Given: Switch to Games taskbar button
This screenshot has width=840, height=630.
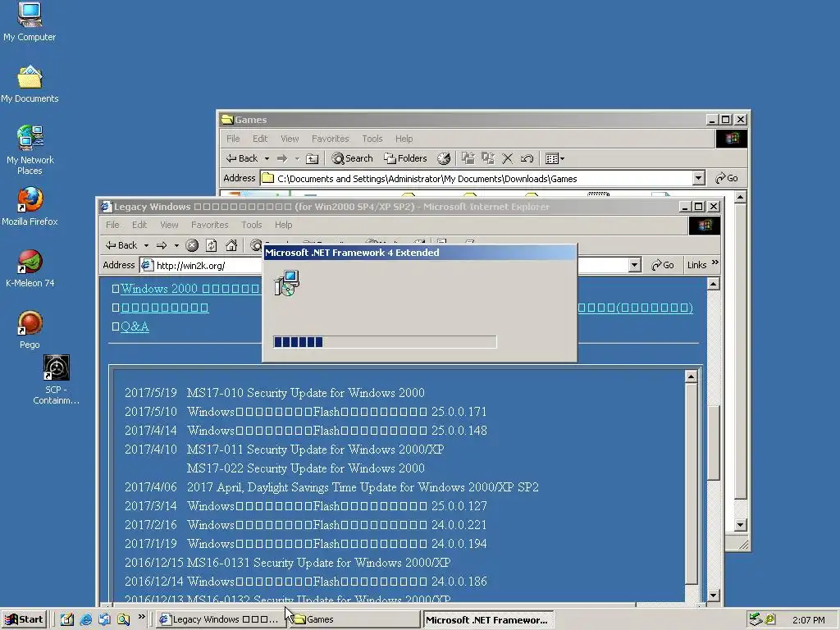Looking at the screenshot, I should coord(354,619).
